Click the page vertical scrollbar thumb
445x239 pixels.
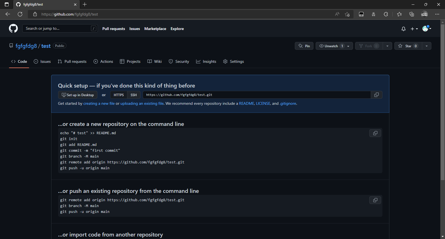tap(442, 102)
